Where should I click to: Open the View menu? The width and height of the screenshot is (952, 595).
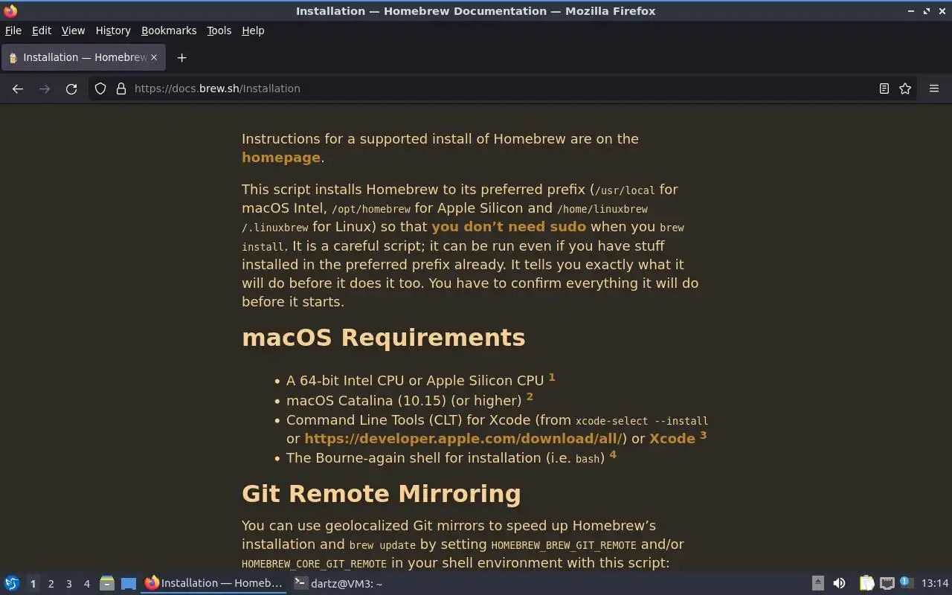(73, 30)
